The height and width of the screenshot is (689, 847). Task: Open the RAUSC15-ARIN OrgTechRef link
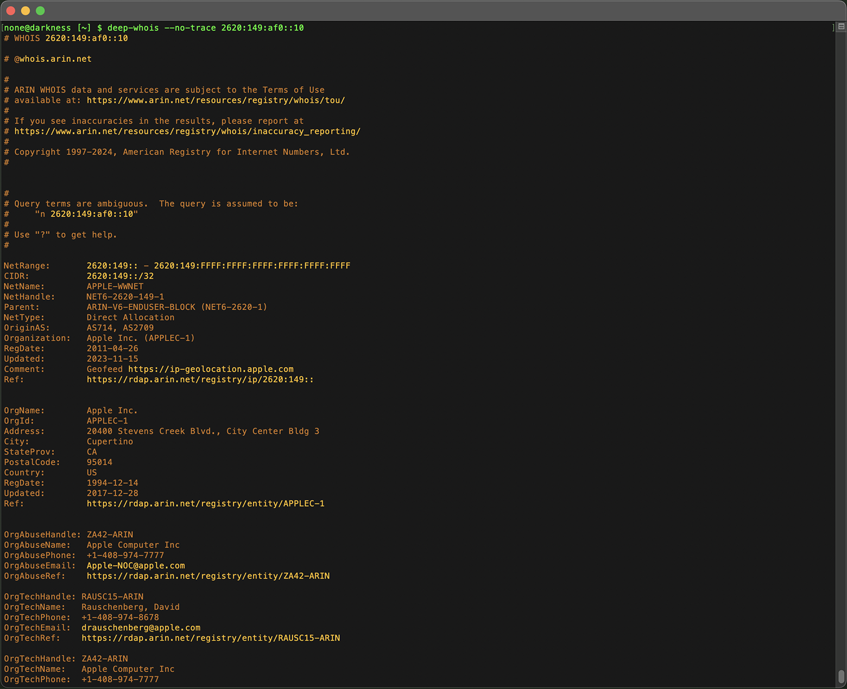(211, 638)
